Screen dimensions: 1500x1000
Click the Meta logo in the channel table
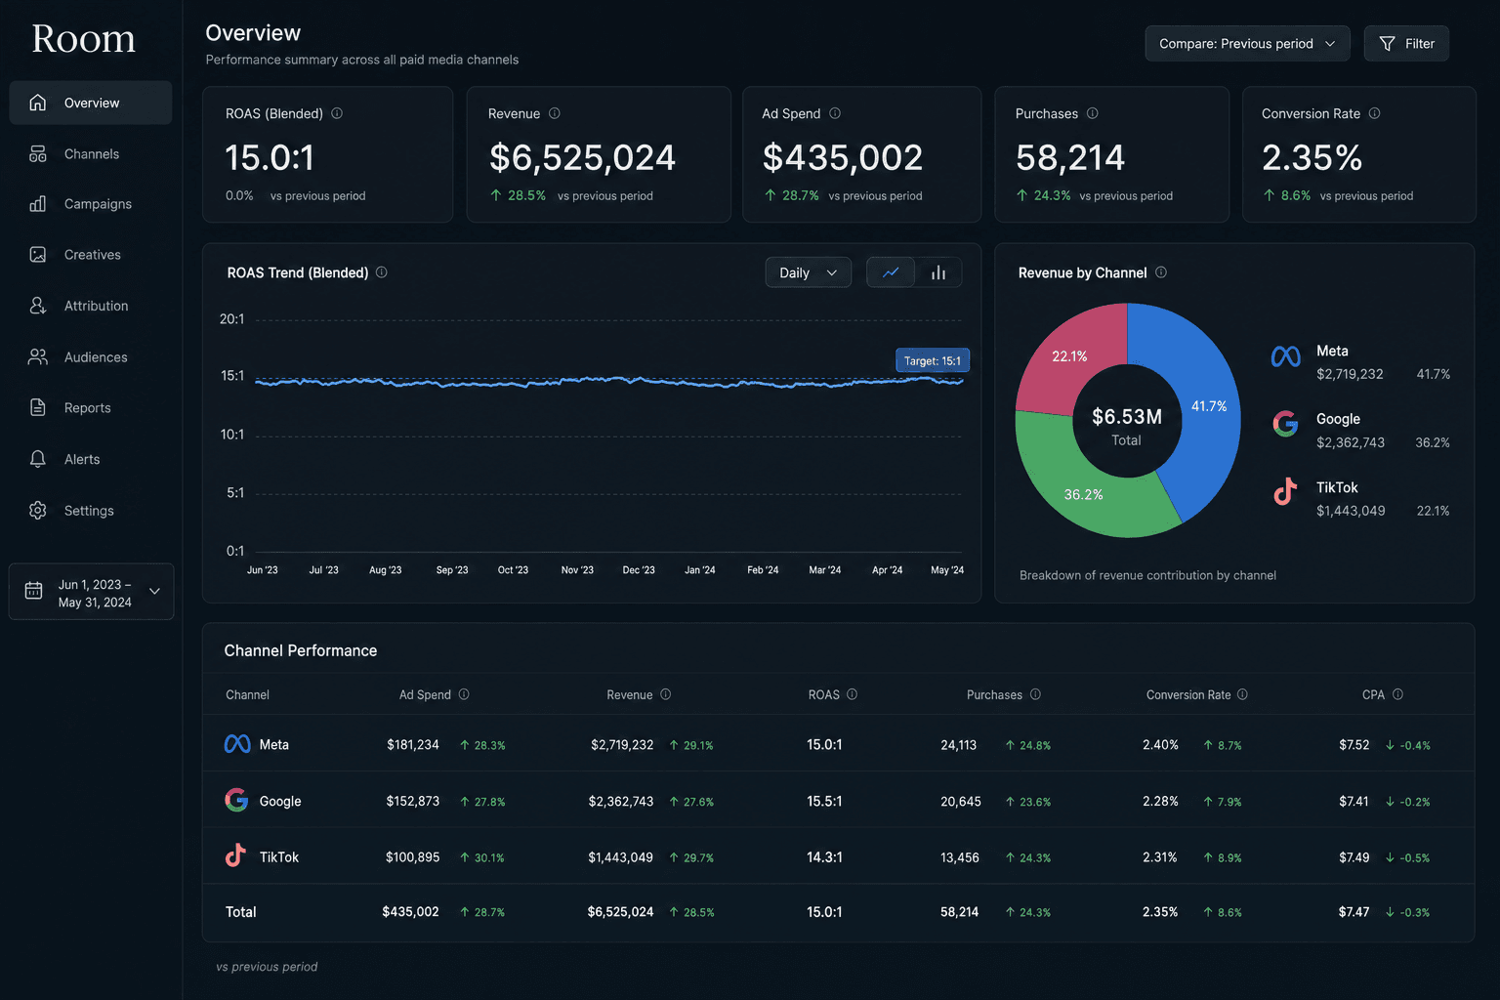[237, 744]
